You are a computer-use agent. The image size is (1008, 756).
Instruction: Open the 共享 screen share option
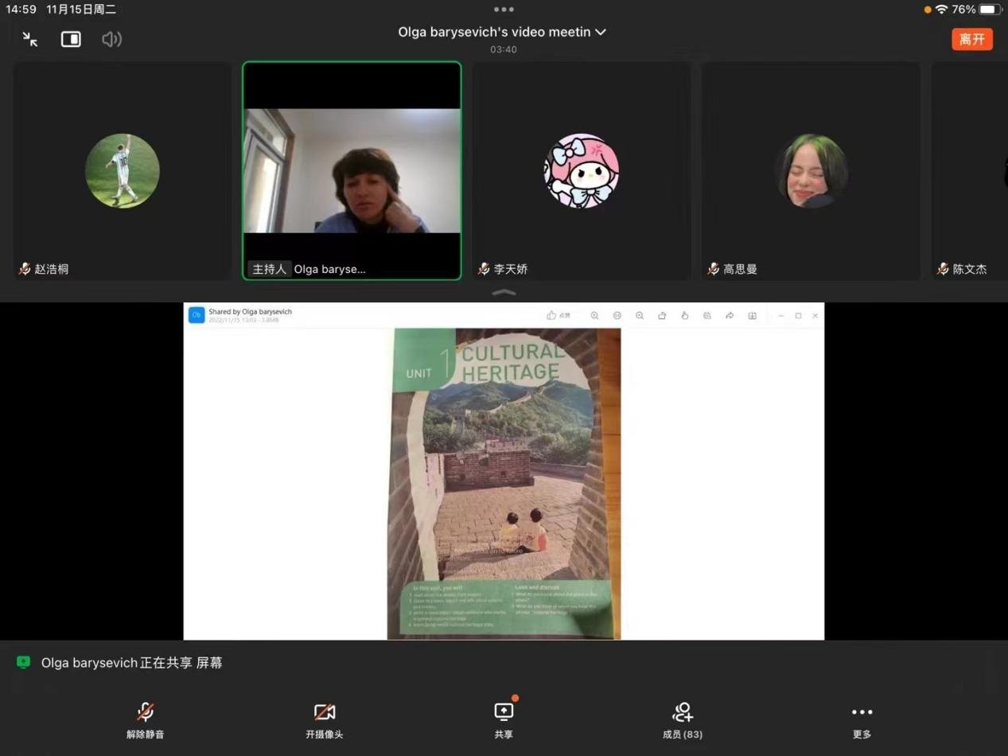pos(504,719)
